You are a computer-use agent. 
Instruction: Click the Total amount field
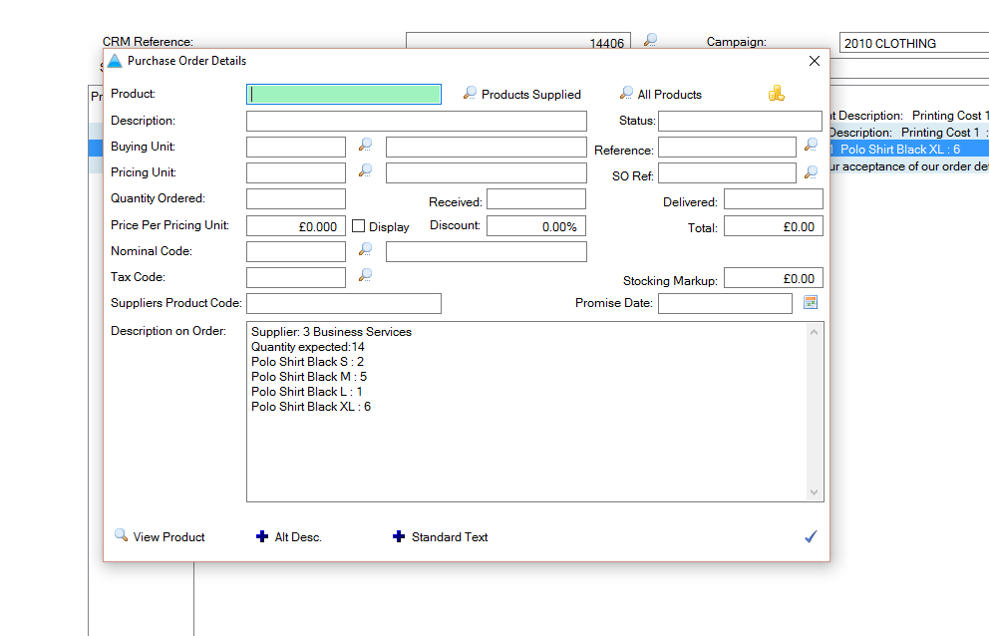coord(774,226)
